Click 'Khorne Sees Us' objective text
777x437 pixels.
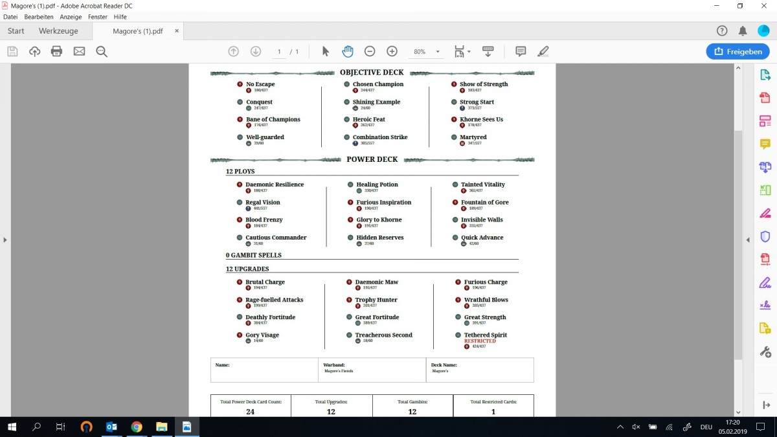coord(481,119)
